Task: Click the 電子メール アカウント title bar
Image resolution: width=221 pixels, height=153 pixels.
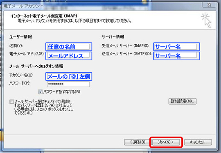Action: click(99, 6)
